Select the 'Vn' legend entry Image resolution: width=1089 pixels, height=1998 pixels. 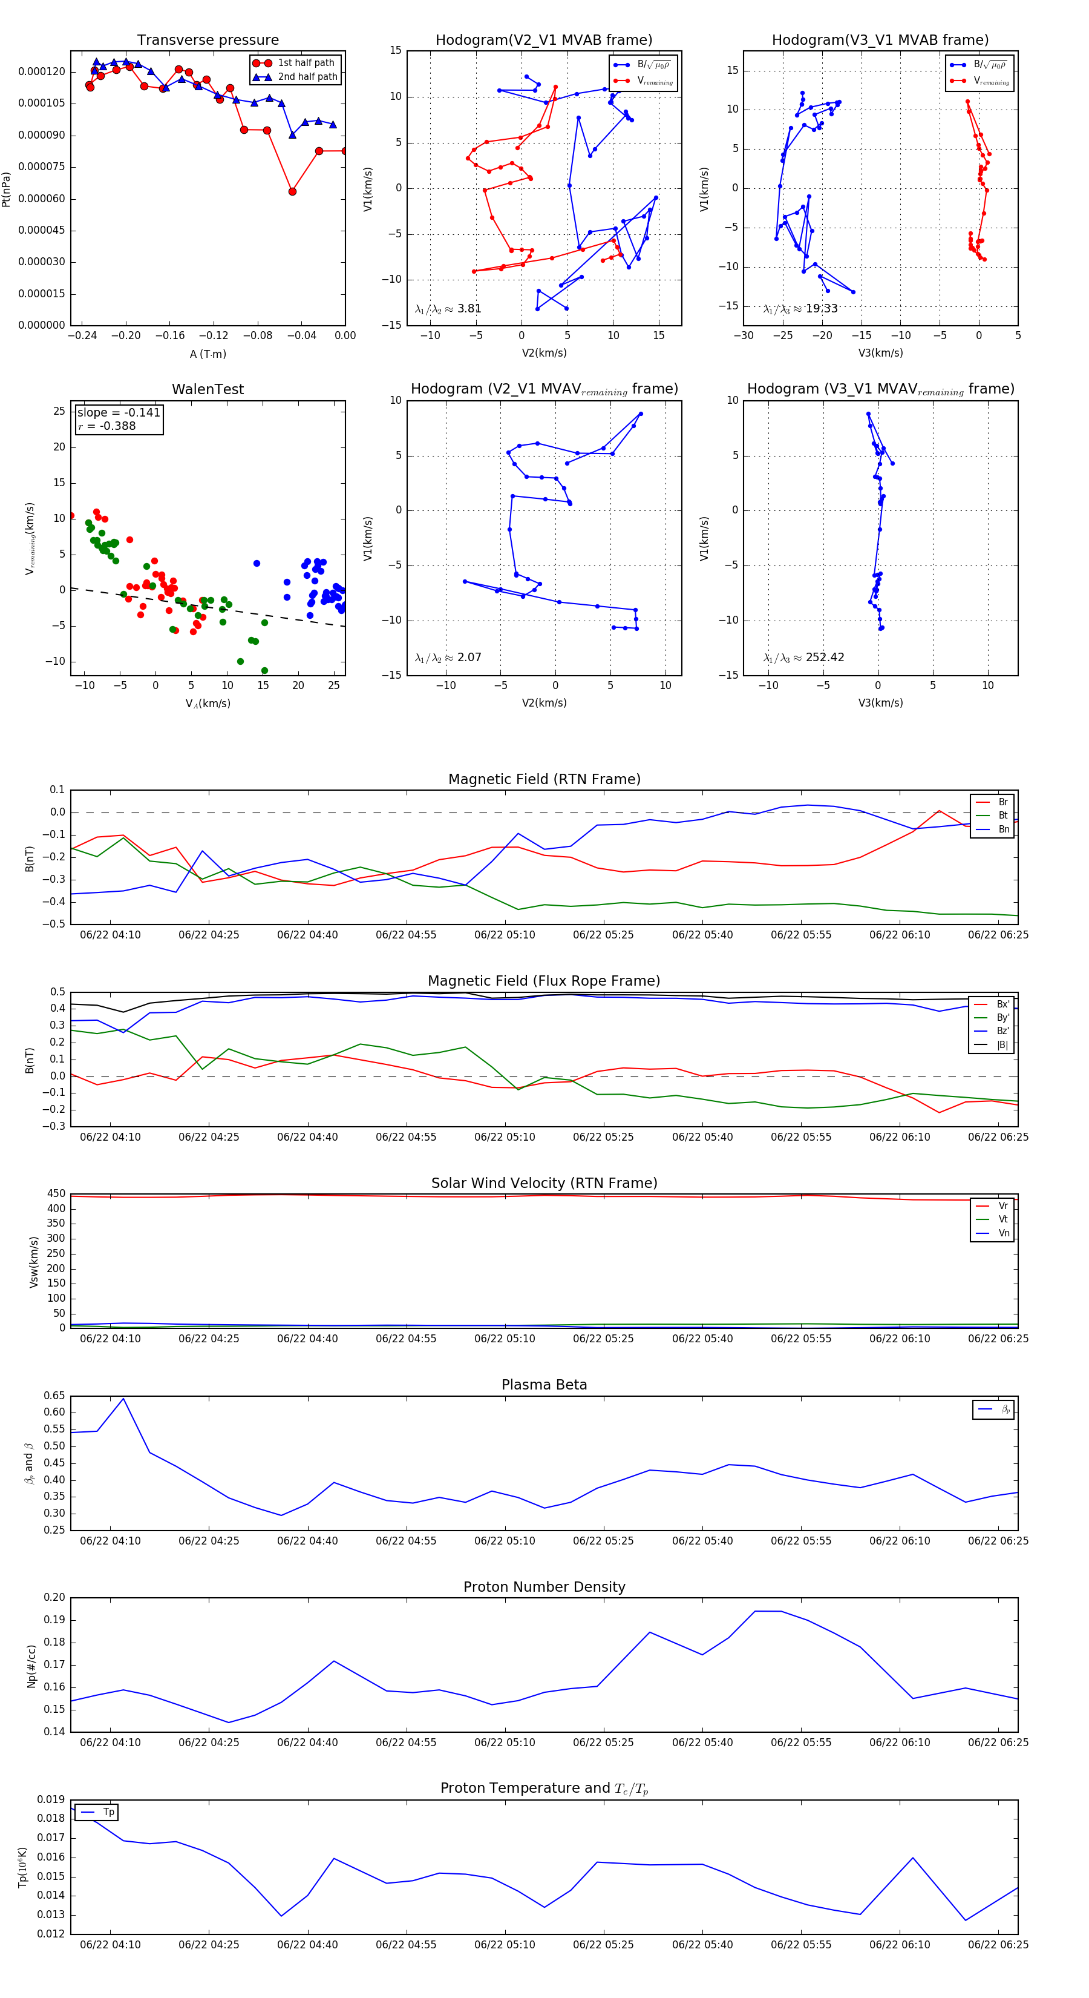tap(992, 1233)
